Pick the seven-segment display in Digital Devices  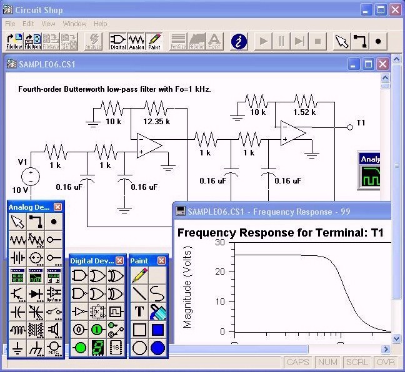97,348
